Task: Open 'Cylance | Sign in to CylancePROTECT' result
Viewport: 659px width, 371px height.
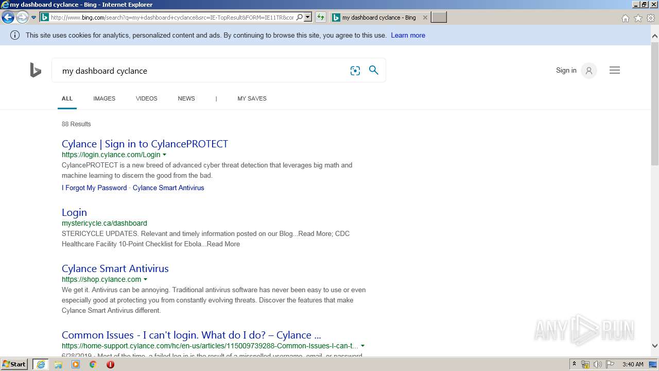Action: tap(145, 144)
